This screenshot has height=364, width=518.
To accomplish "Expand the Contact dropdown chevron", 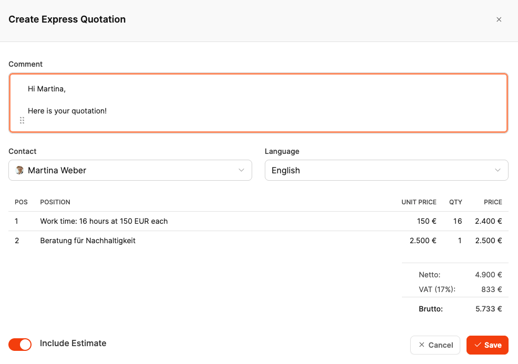I will pos(242,170).
